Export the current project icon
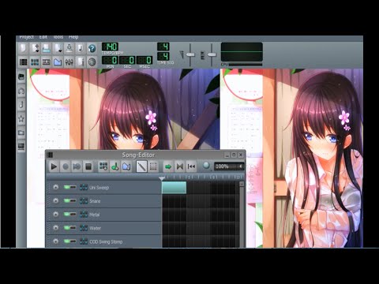 click(81, 49)
